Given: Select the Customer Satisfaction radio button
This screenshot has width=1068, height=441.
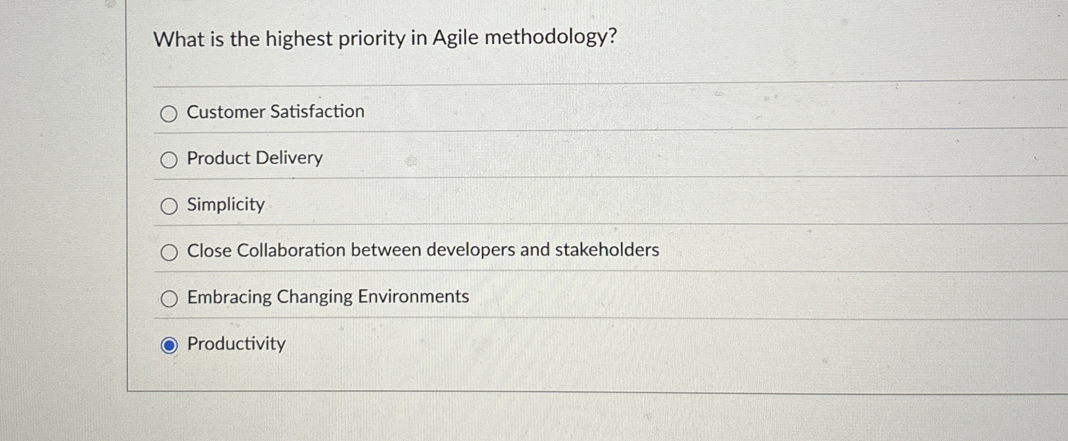Looking at the screenshot, I should pos(170,113).
